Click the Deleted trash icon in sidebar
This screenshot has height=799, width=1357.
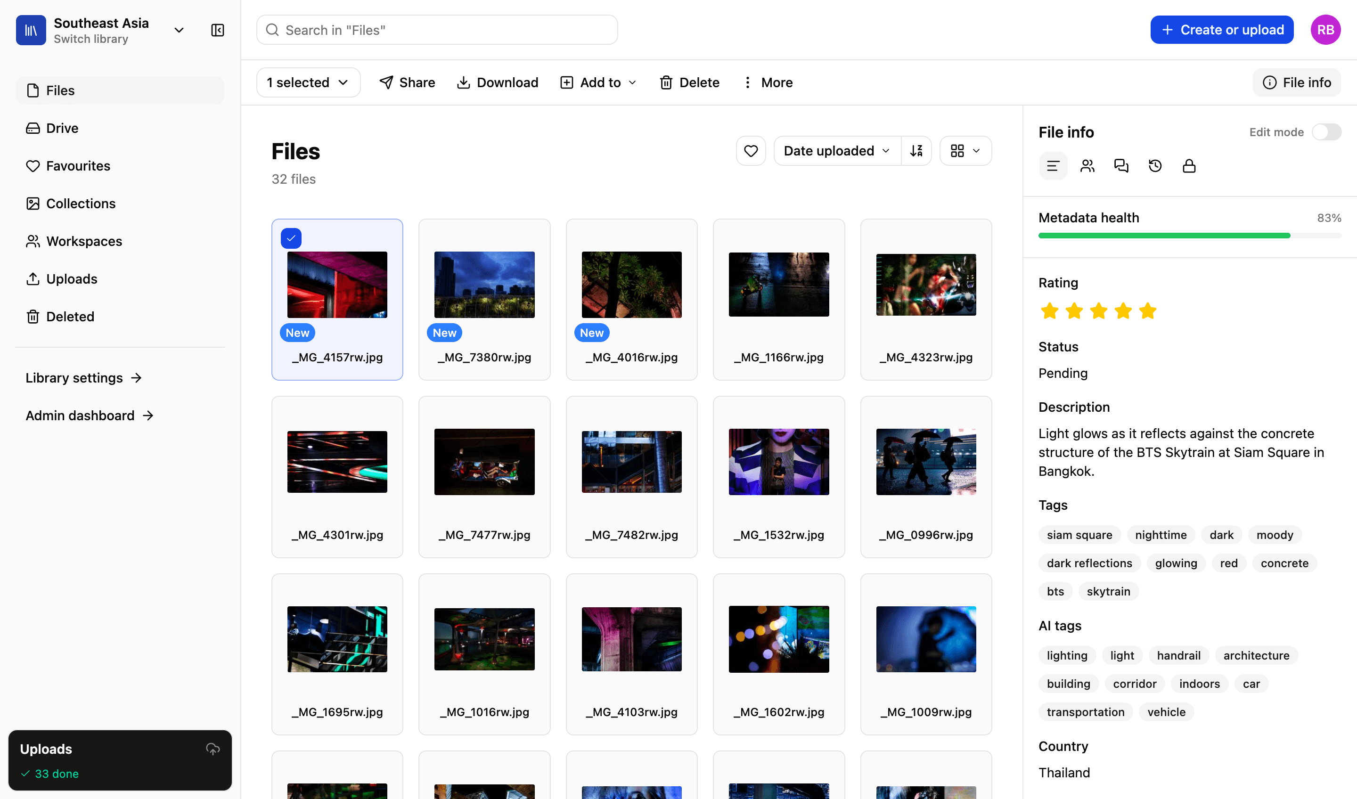point(33,317)
